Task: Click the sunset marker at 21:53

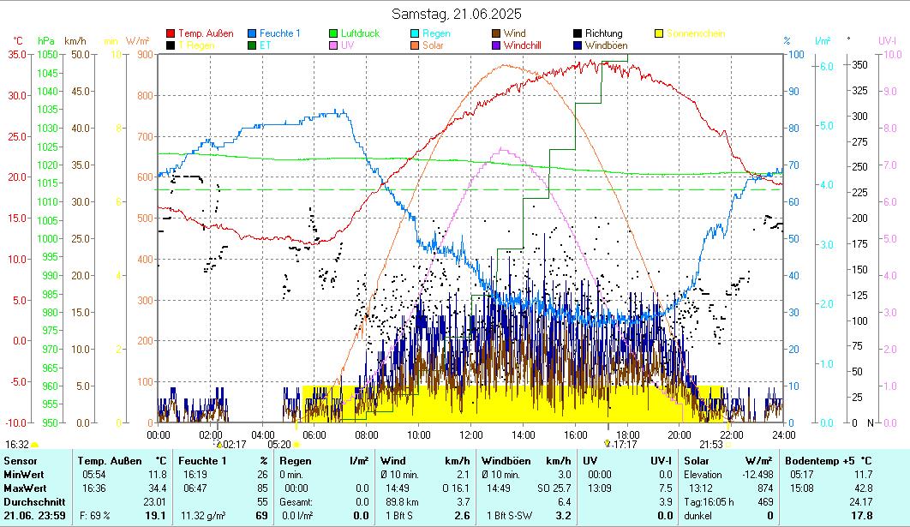Action: (x=729, y=444)
